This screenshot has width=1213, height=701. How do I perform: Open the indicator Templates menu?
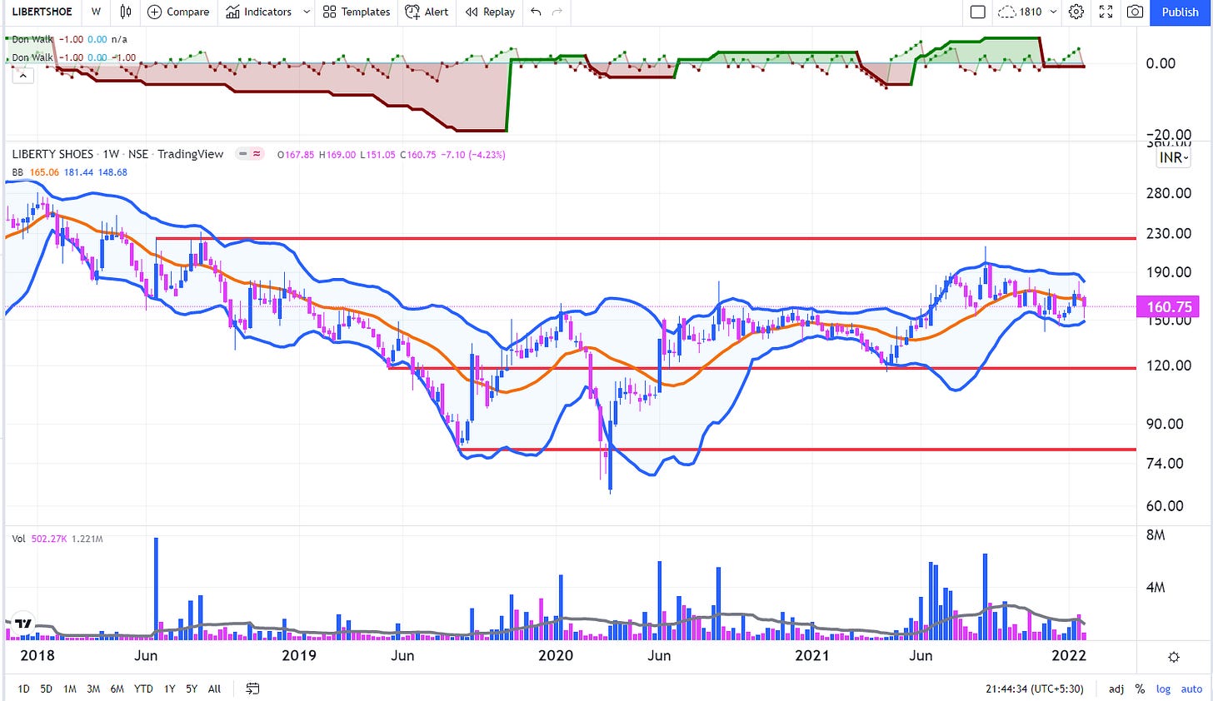[357, 12]
